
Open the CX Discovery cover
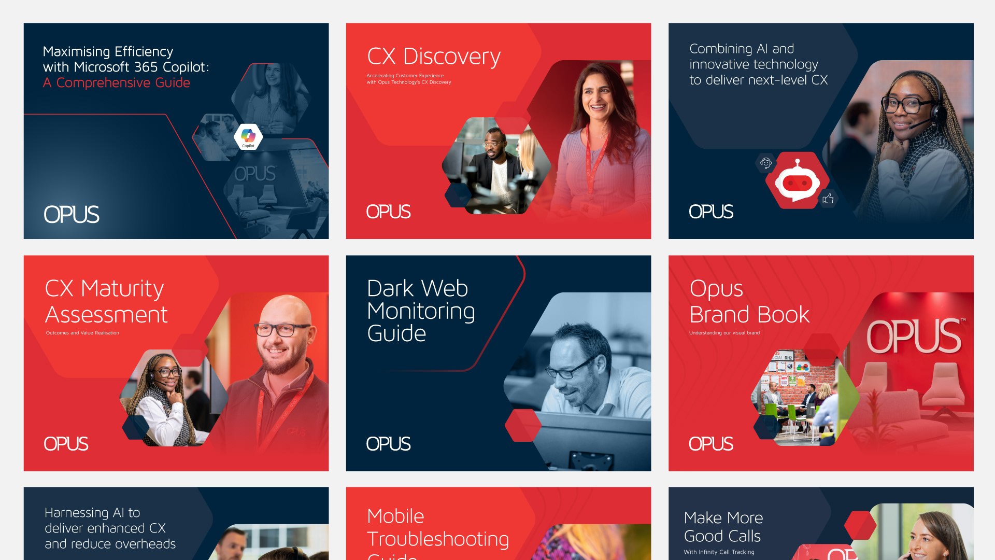tap(499, 131)
